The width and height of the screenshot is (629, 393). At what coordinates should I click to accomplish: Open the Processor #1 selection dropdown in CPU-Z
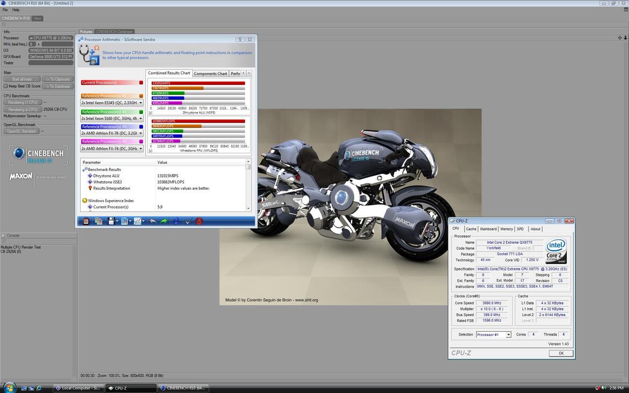[509, 334]
